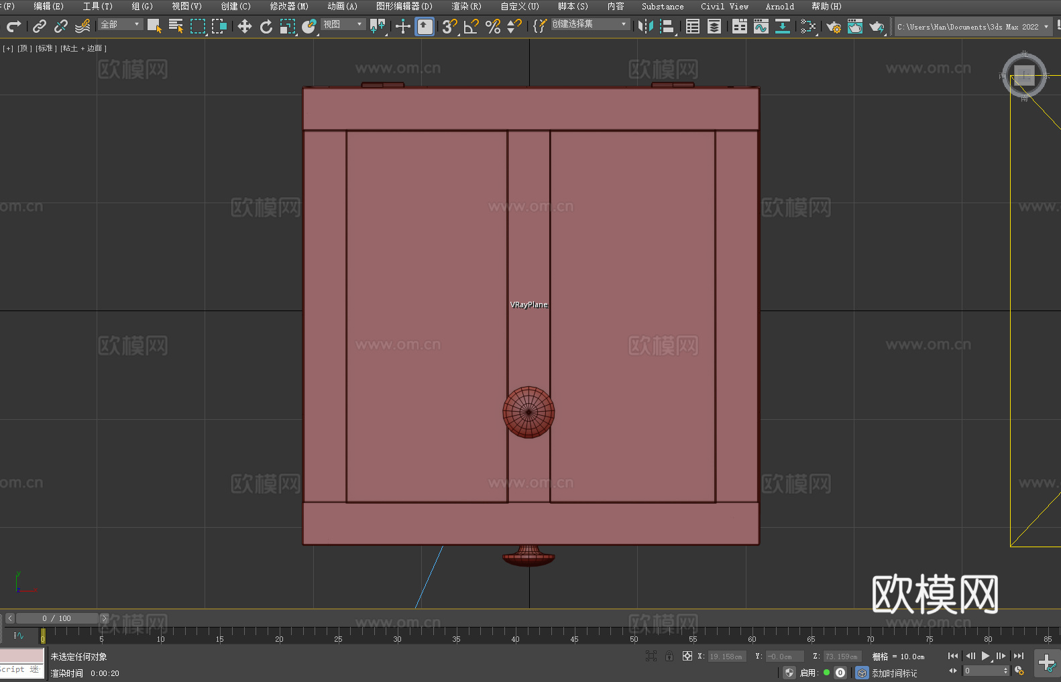
Task: Toggle Layer Explorer icon
Action: point(714,26)
